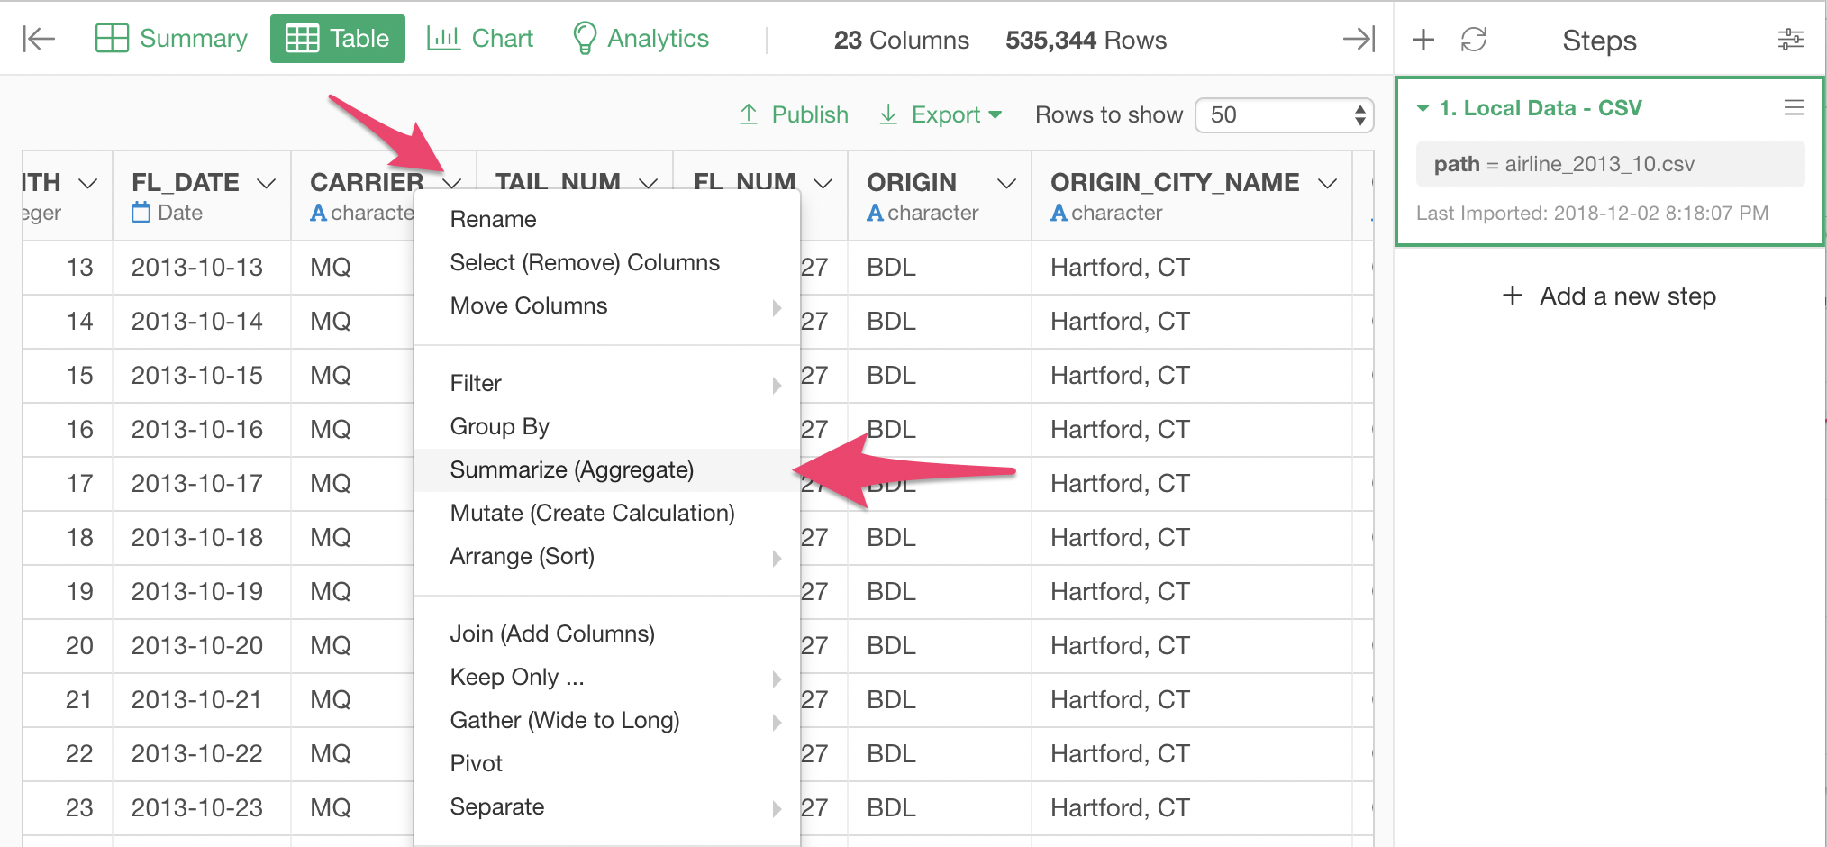Collapse the Local Data - CSV step
Screen dimensions: 1827x847
(x=1423, y=108)
